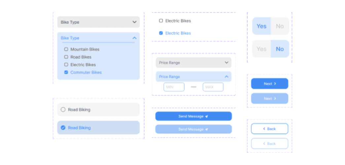This screenshot has width=345, height=165.
Task: Click the right chevron icon on the faded Next button
Action: [x=275, y=98]
